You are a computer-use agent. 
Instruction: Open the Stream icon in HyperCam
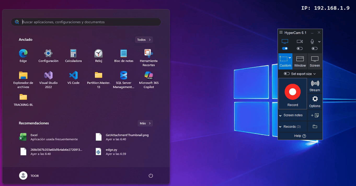coord(315,86)
